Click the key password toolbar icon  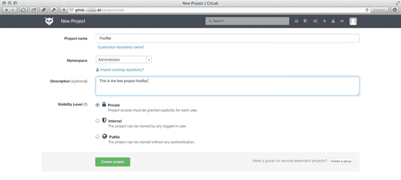pyautogui.click(x=54, y=10)
